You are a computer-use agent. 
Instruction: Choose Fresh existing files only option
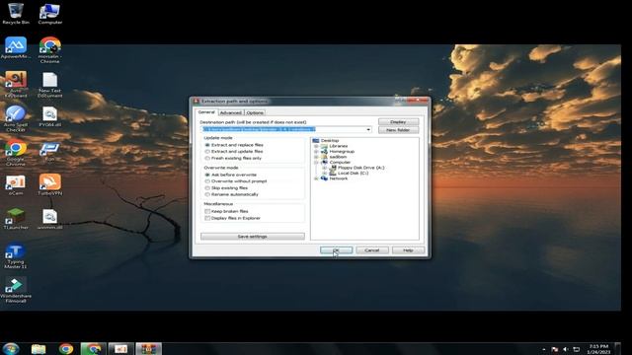tap(233, 158)
